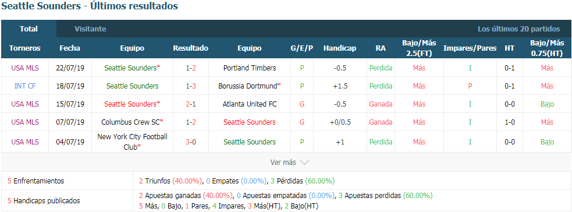Select the Total tab
The width and height of the screenshot is (572, 212).
(29, 29)
